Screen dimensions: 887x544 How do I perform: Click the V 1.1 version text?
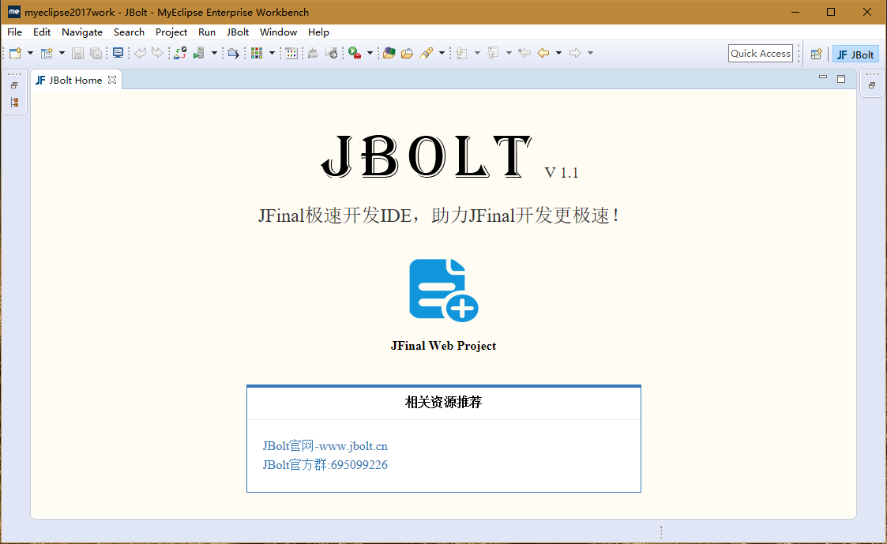coord(561,172)
